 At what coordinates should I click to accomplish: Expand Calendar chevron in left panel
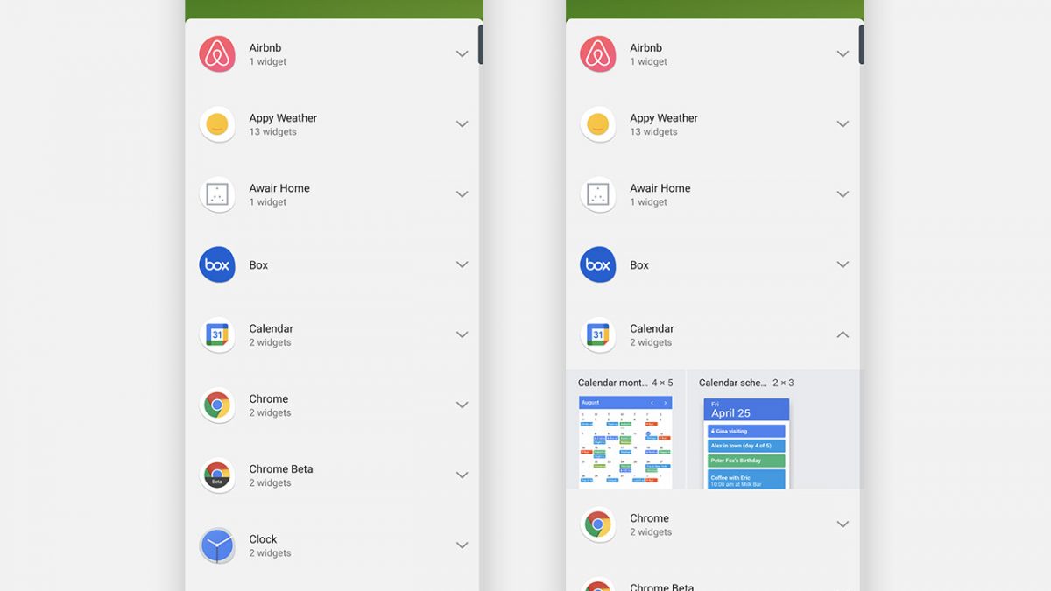tap(462, 334)
